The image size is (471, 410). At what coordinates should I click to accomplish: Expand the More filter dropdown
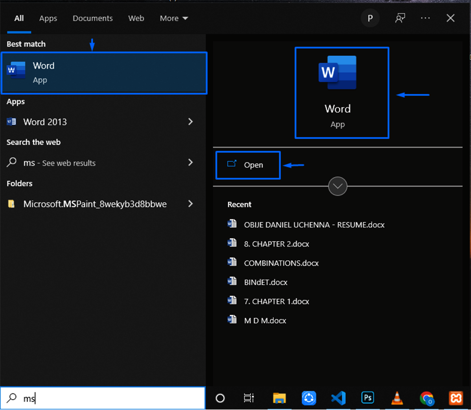[174, 18]
